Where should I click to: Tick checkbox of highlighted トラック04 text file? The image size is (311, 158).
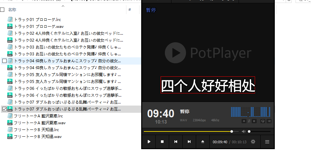tap(4, 61)
